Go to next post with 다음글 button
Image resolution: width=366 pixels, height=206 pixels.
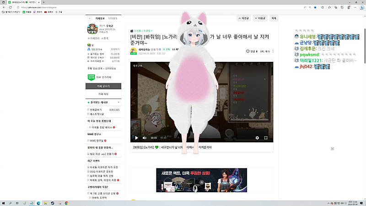(x=260, y=18)
